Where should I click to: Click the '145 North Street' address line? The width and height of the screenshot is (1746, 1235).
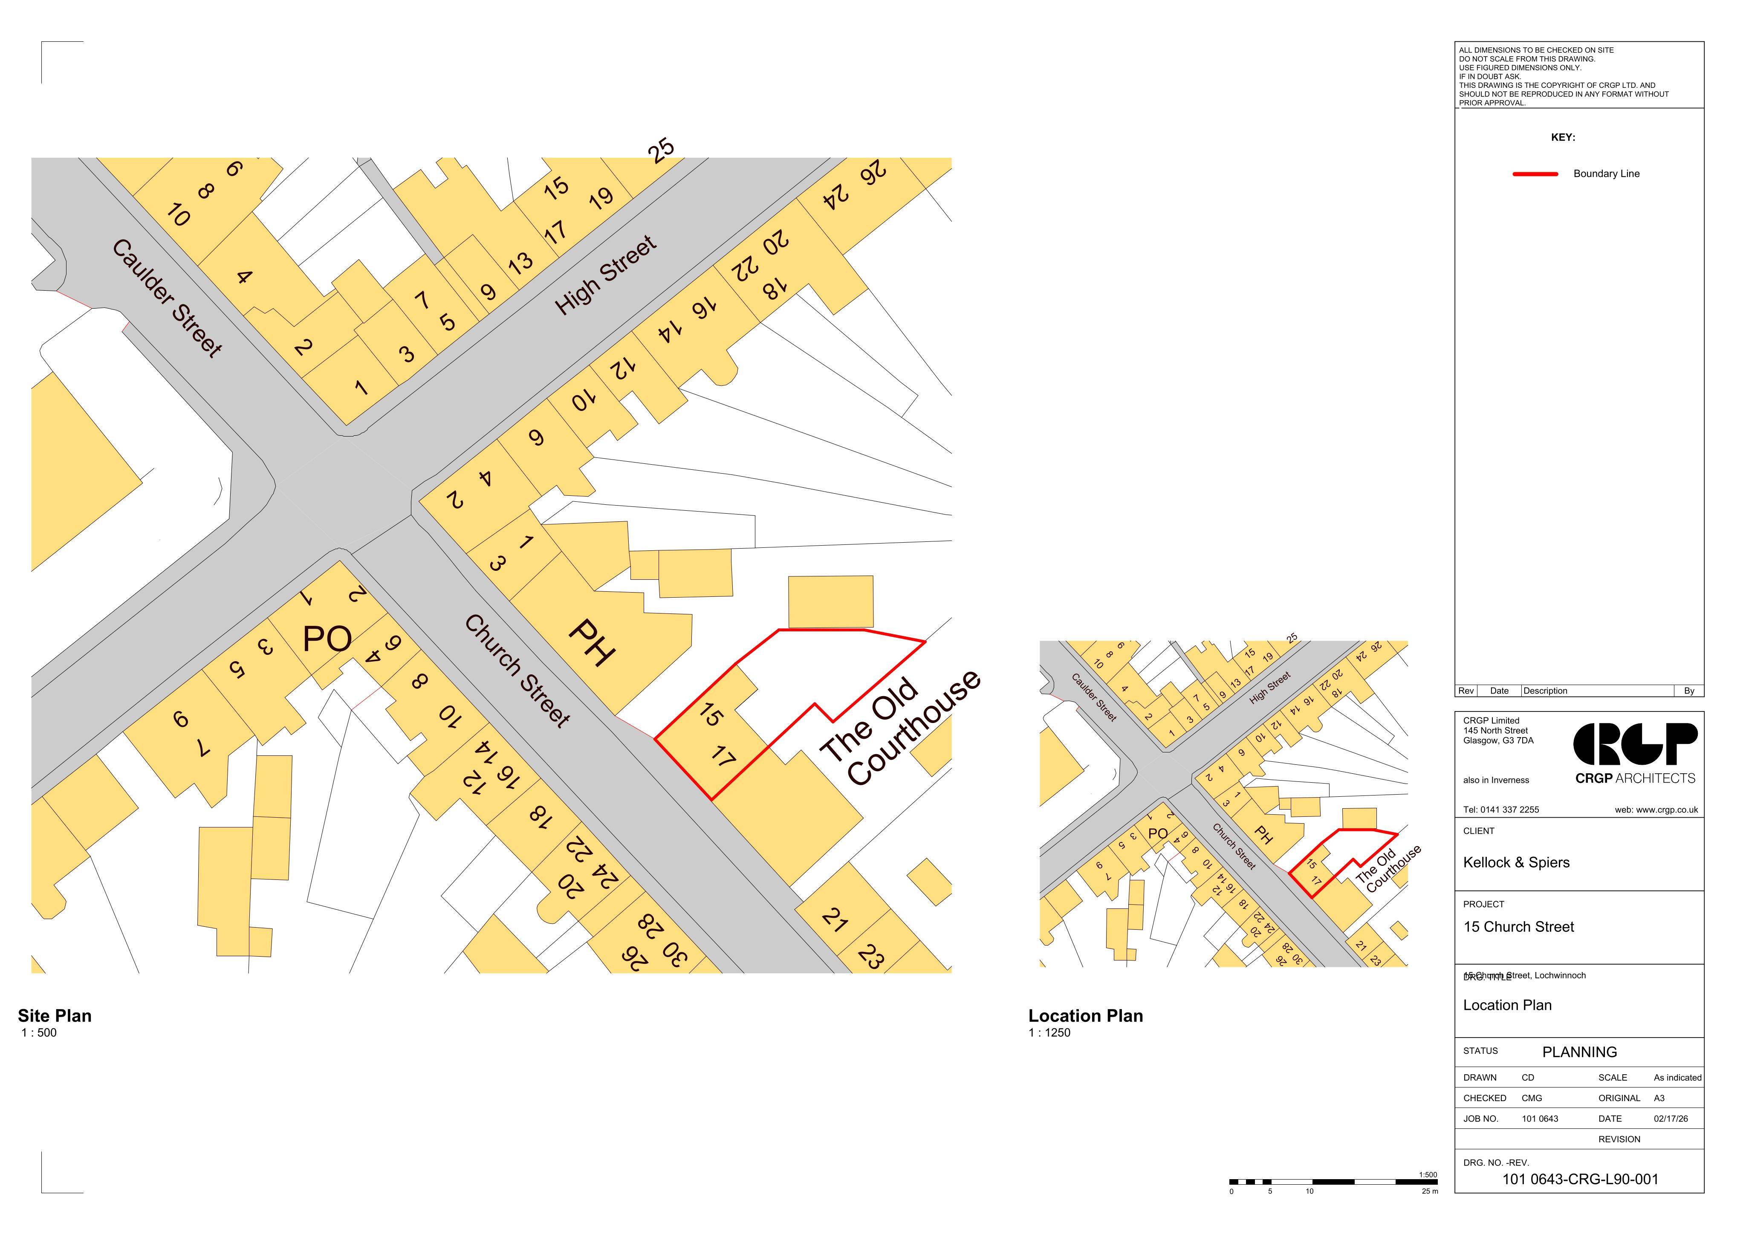1495,731
